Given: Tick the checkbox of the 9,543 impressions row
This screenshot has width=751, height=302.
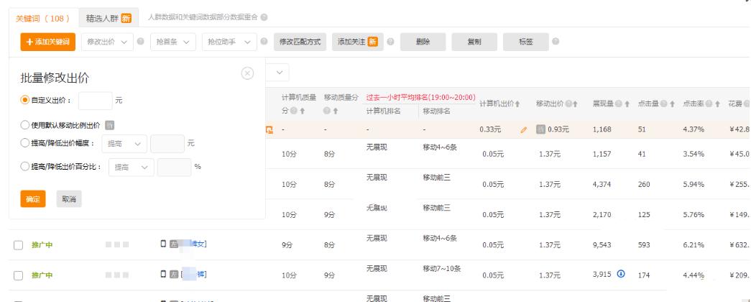Looking at the screenshot, I should pos(18,245).
